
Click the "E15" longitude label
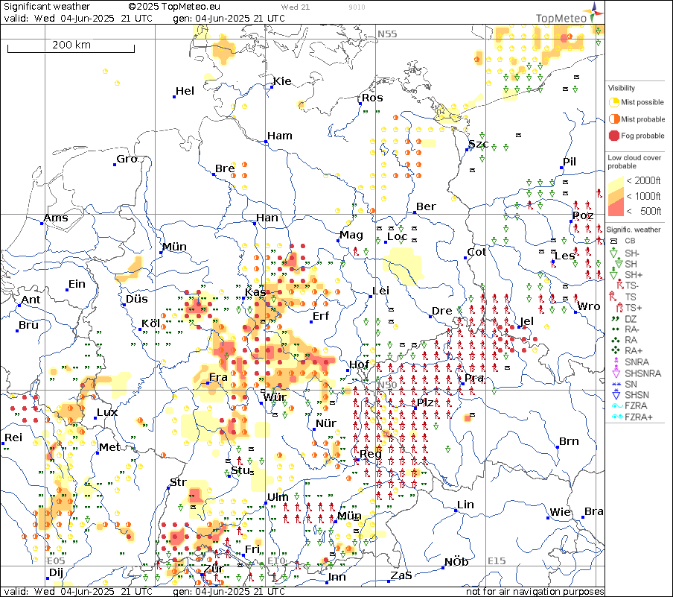click(497, 561)
